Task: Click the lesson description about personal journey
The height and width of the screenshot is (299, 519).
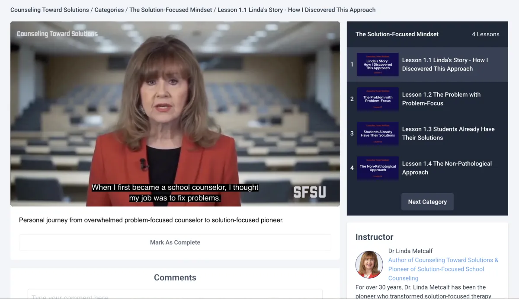Action: click(x=151, y=220)
